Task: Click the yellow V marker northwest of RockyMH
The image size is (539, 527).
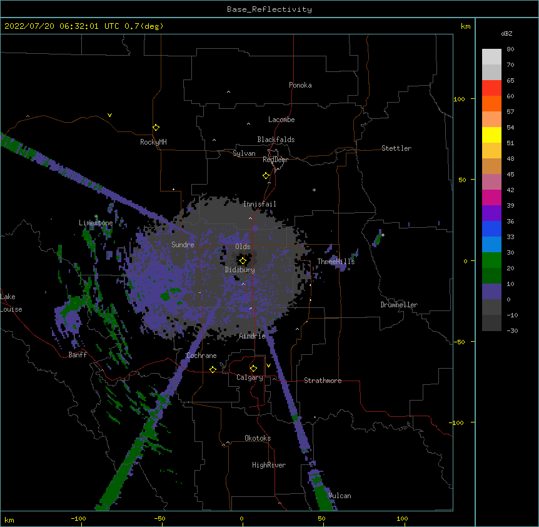Action: (109, 115)
